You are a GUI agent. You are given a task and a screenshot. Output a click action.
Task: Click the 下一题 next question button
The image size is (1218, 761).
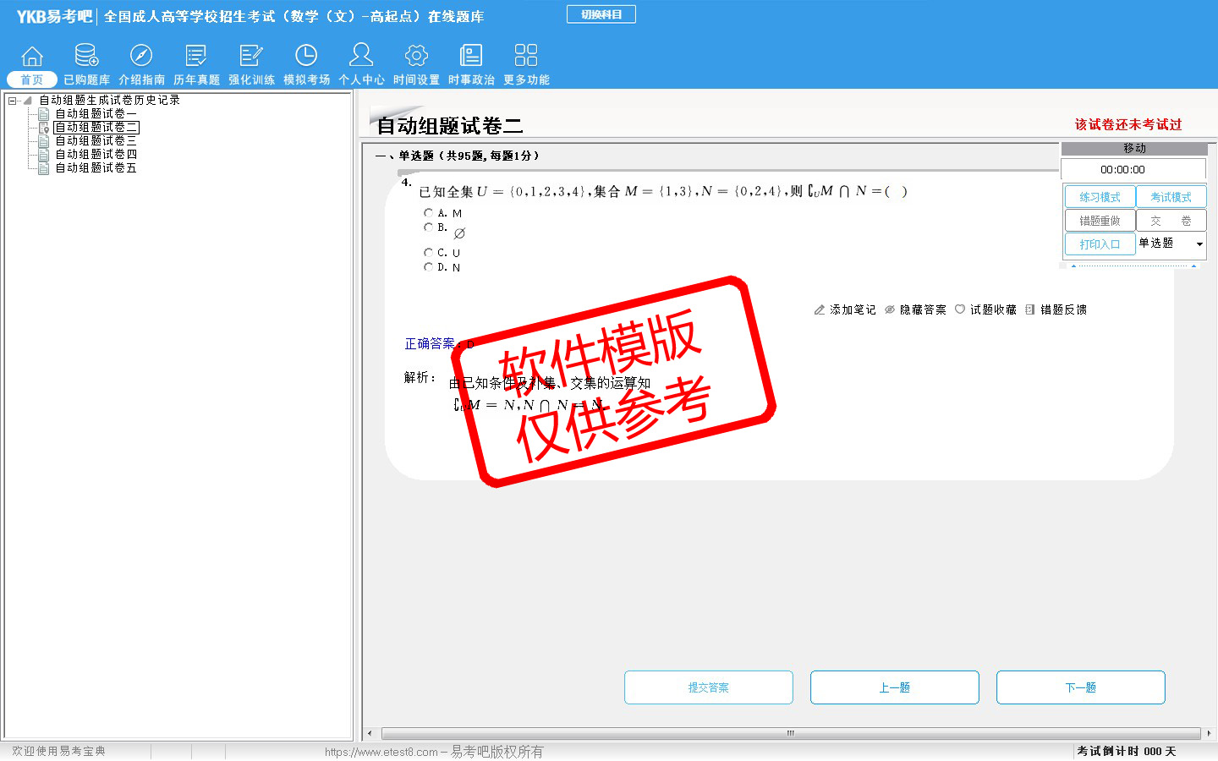pos(1080,687)
